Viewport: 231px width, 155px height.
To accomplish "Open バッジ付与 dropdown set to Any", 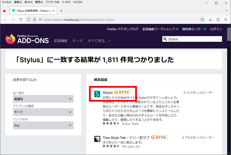I will (43, 125).
